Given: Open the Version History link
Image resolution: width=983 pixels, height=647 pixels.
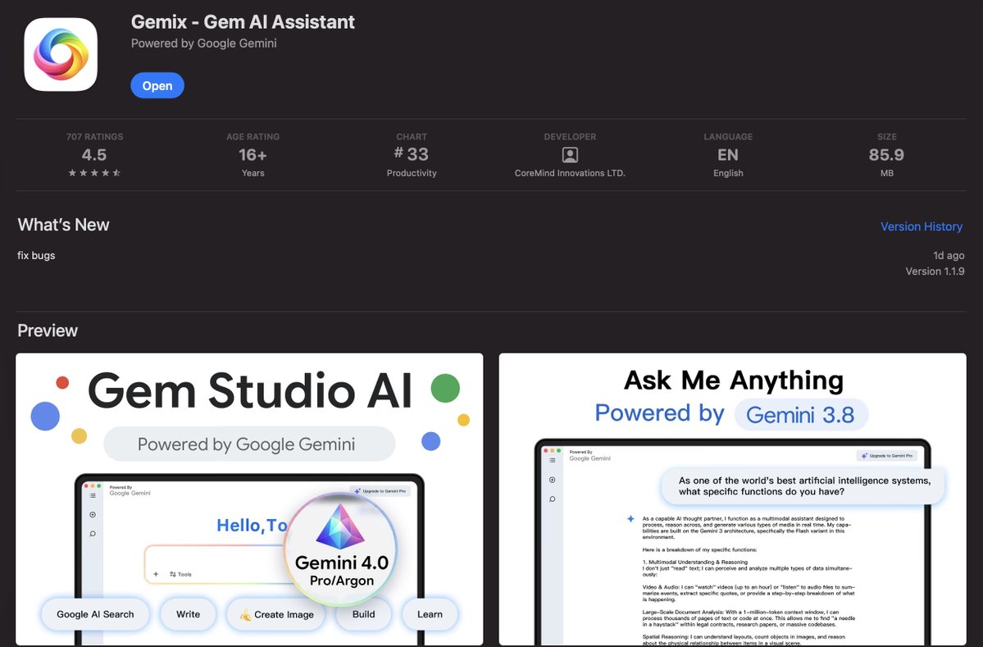Looking at the screenshot, I should point(921,226).
